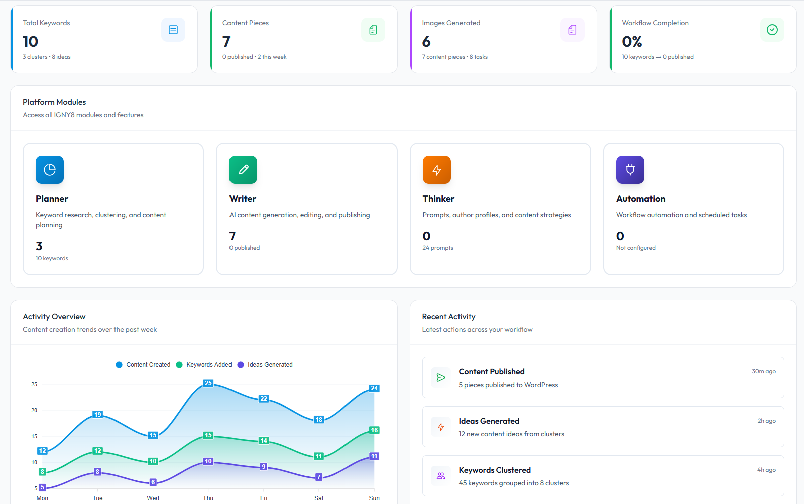
Task: Toggle Ideas Generated series in chart legend
Action: [x=265, y=365]
